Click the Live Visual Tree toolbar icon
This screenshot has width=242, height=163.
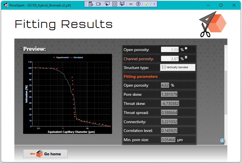tap(91, 4)
